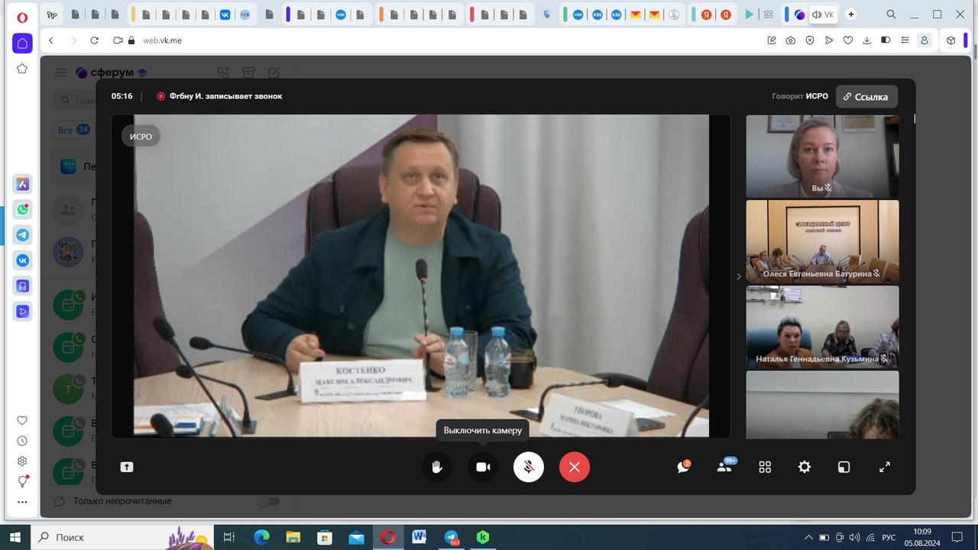Switch input language РУС in tray
The width and height of the screenshot is (978, 550).
[889, 537]
